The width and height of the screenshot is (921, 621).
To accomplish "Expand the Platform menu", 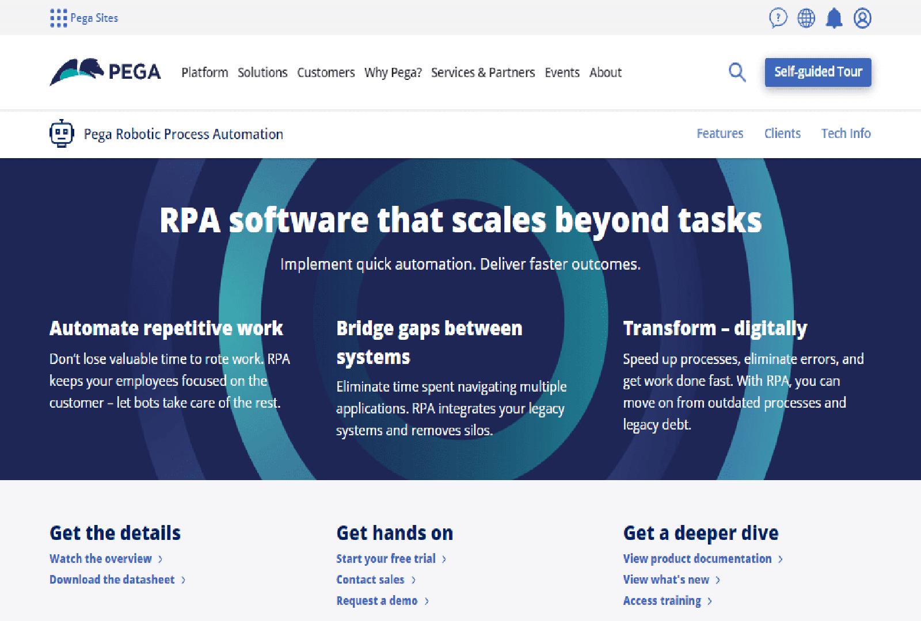I will pyautogui.click(x=204, y=72).
